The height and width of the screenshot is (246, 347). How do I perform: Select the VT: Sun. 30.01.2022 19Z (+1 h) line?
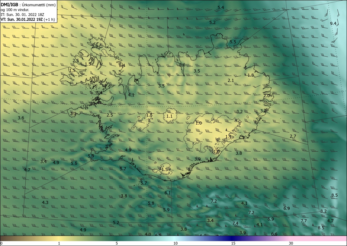pyautogui.click(x=28, y=19)
